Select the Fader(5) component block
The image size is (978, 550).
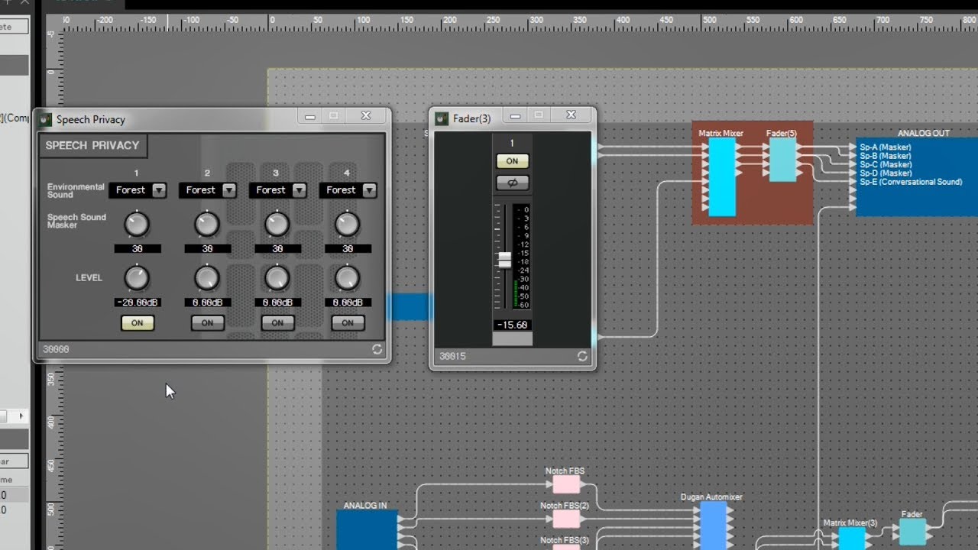coord(782,160)
